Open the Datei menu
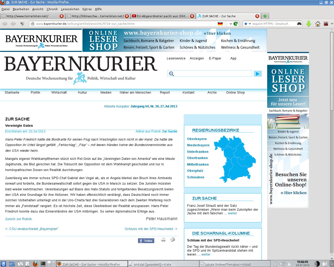This screenshot has width=334, height=267. click(x=5, y=9)
